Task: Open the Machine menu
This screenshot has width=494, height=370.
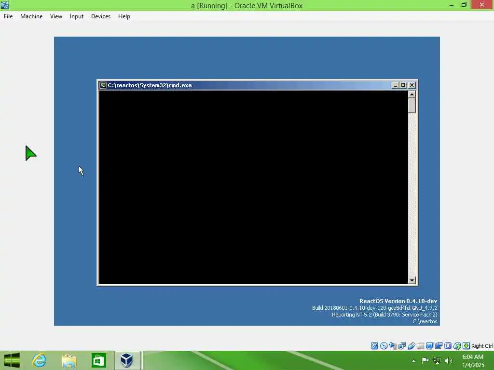Action: (x=31, y=16)
